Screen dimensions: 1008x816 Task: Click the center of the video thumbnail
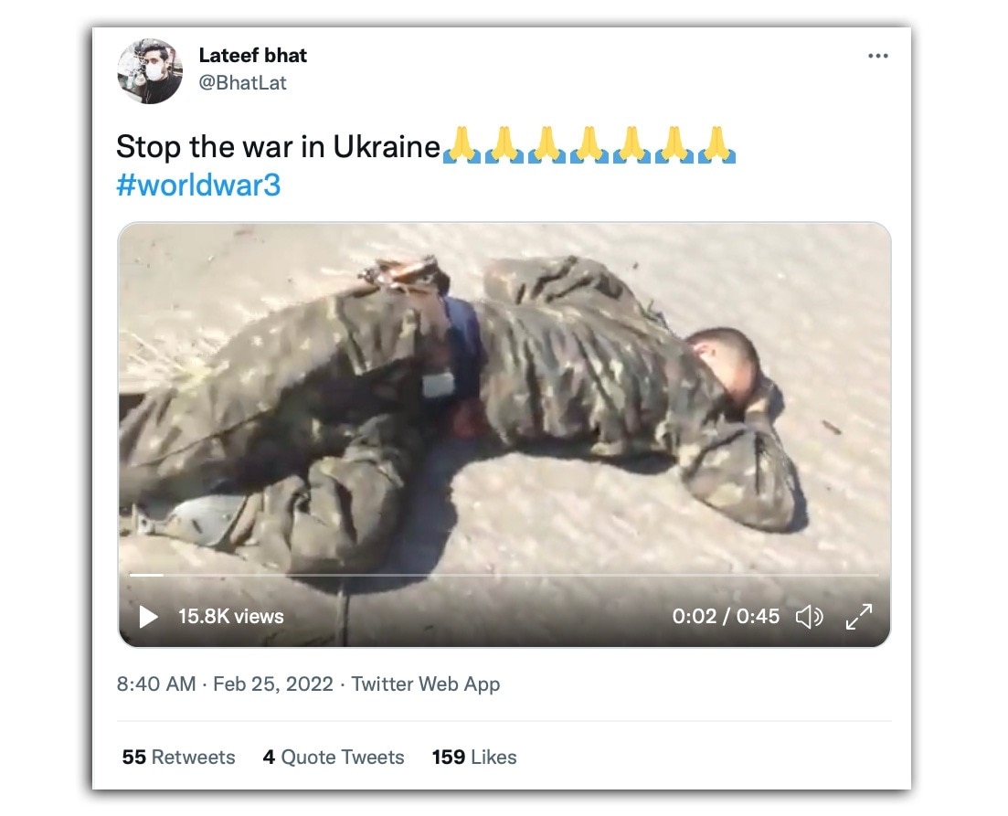point(504,435)
